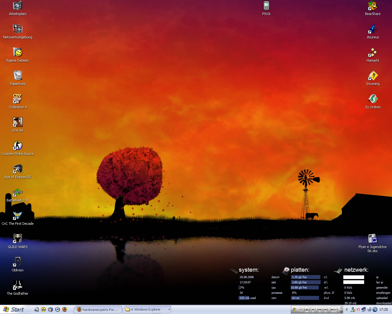Open the Civilization 4 desktop shortcut
Viewport: 392px width, 314px height.
tap(17, 99)
